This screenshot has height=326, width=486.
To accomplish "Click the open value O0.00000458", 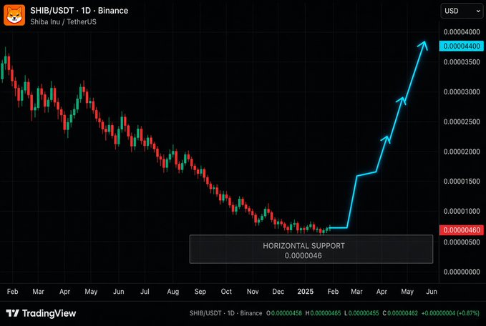I will (284, 313).
